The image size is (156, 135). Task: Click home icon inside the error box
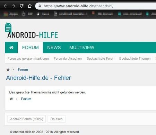coord(11,99)
